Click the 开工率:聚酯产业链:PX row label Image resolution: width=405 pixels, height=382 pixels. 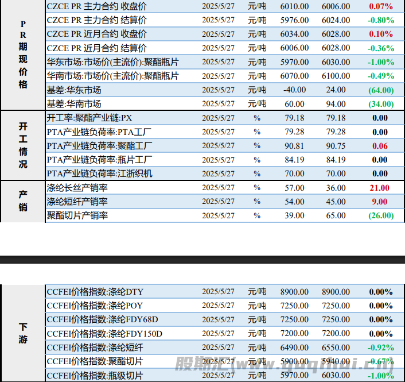(x=89, y=118)
